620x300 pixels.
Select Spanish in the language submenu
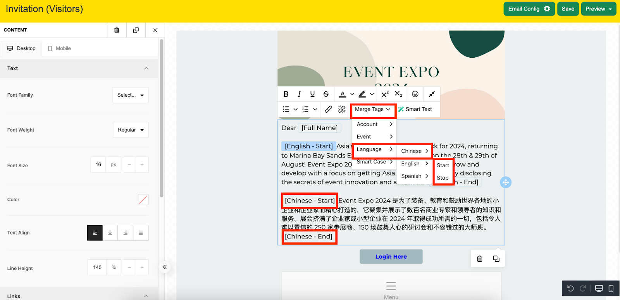point(415,176)
